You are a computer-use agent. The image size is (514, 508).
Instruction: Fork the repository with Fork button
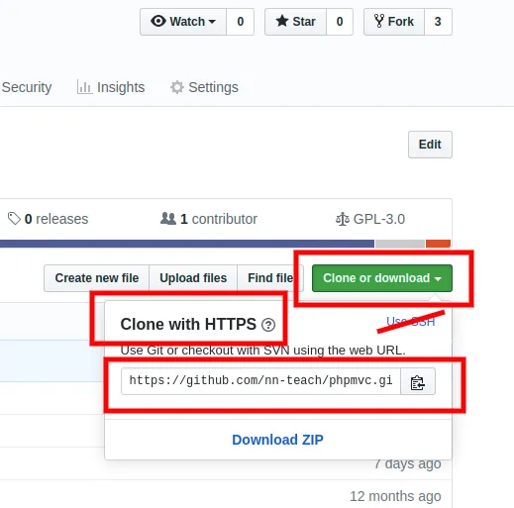click(x=394, y=22)
